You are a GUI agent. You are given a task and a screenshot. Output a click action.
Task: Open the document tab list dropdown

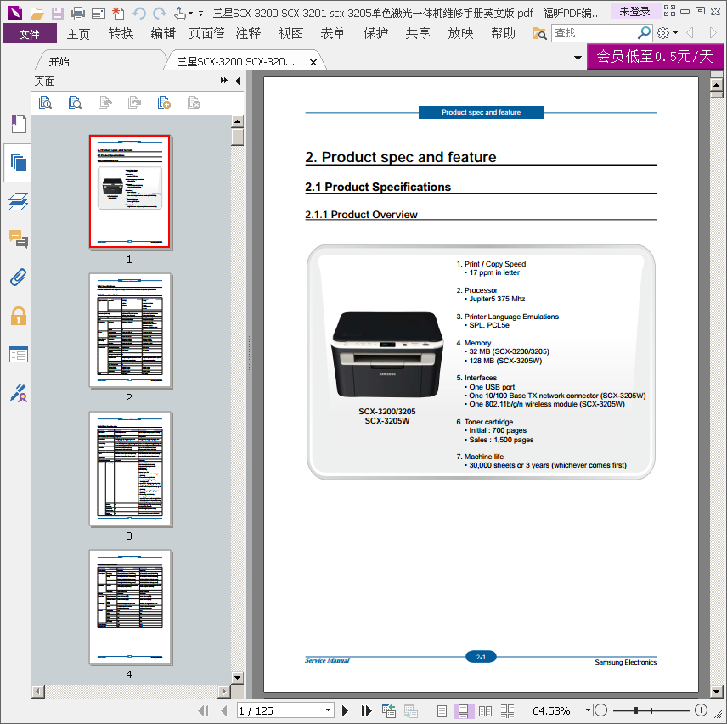578,58
